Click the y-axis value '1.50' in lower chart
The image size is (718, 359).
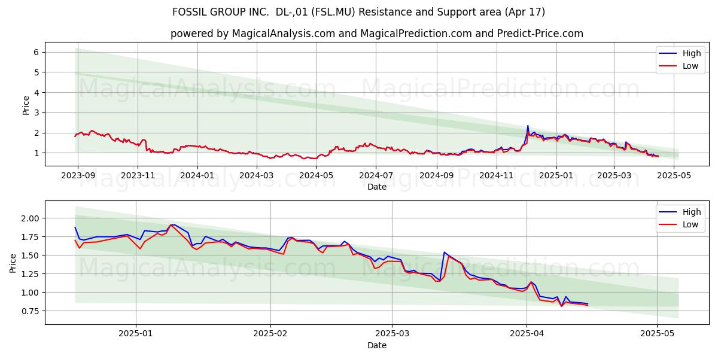(30, 255)
